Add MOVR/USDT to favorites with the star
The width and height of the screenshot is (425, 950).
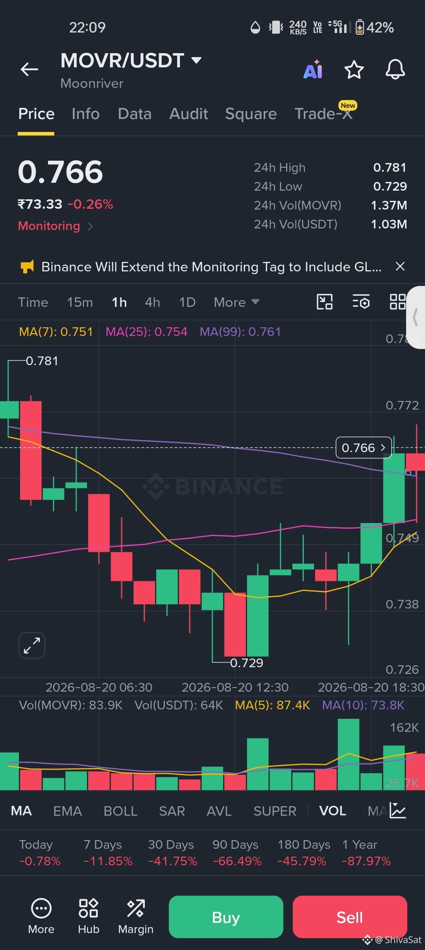pyautogui.click(x=354, y=70)
